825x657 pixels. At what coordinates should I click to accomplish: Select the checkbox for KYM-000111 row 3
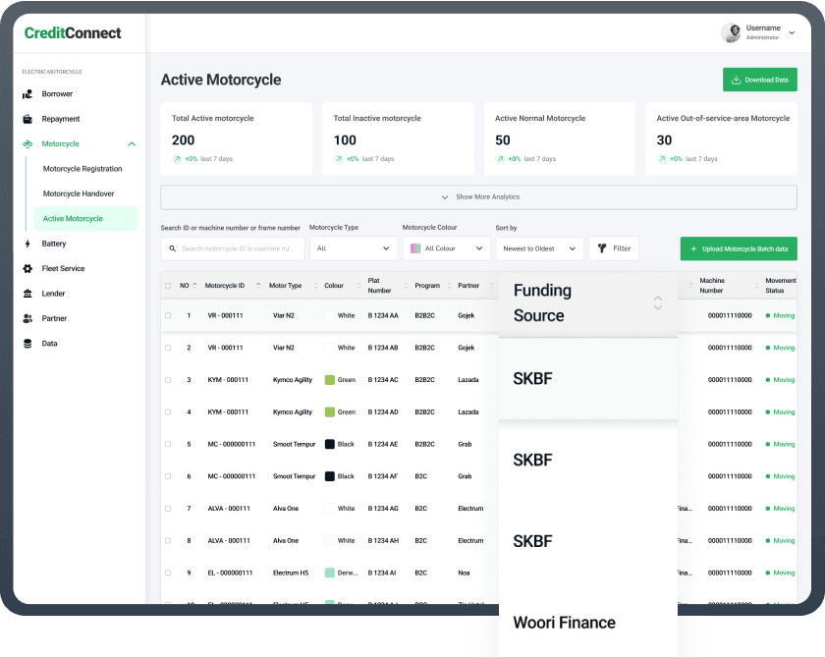pos(167,380)
